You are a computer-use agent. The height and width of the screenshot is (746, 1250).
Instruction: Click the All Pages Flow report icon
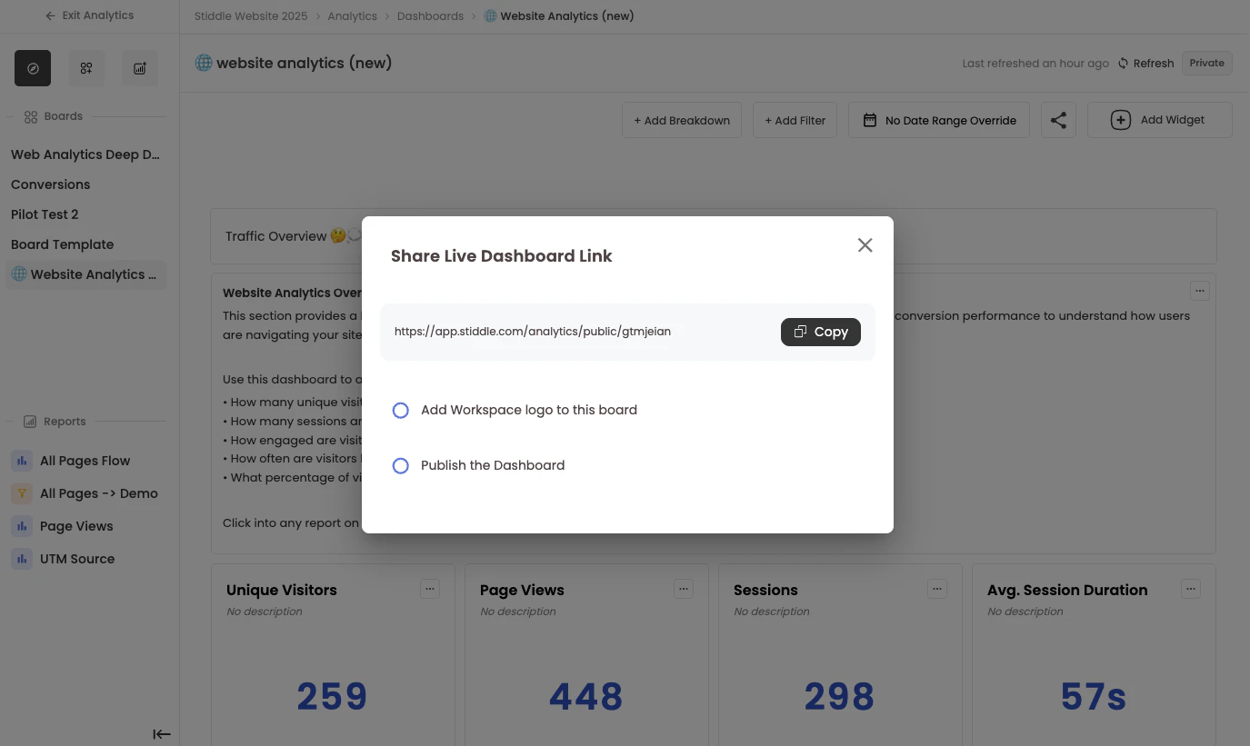click(x=22, y=461)
